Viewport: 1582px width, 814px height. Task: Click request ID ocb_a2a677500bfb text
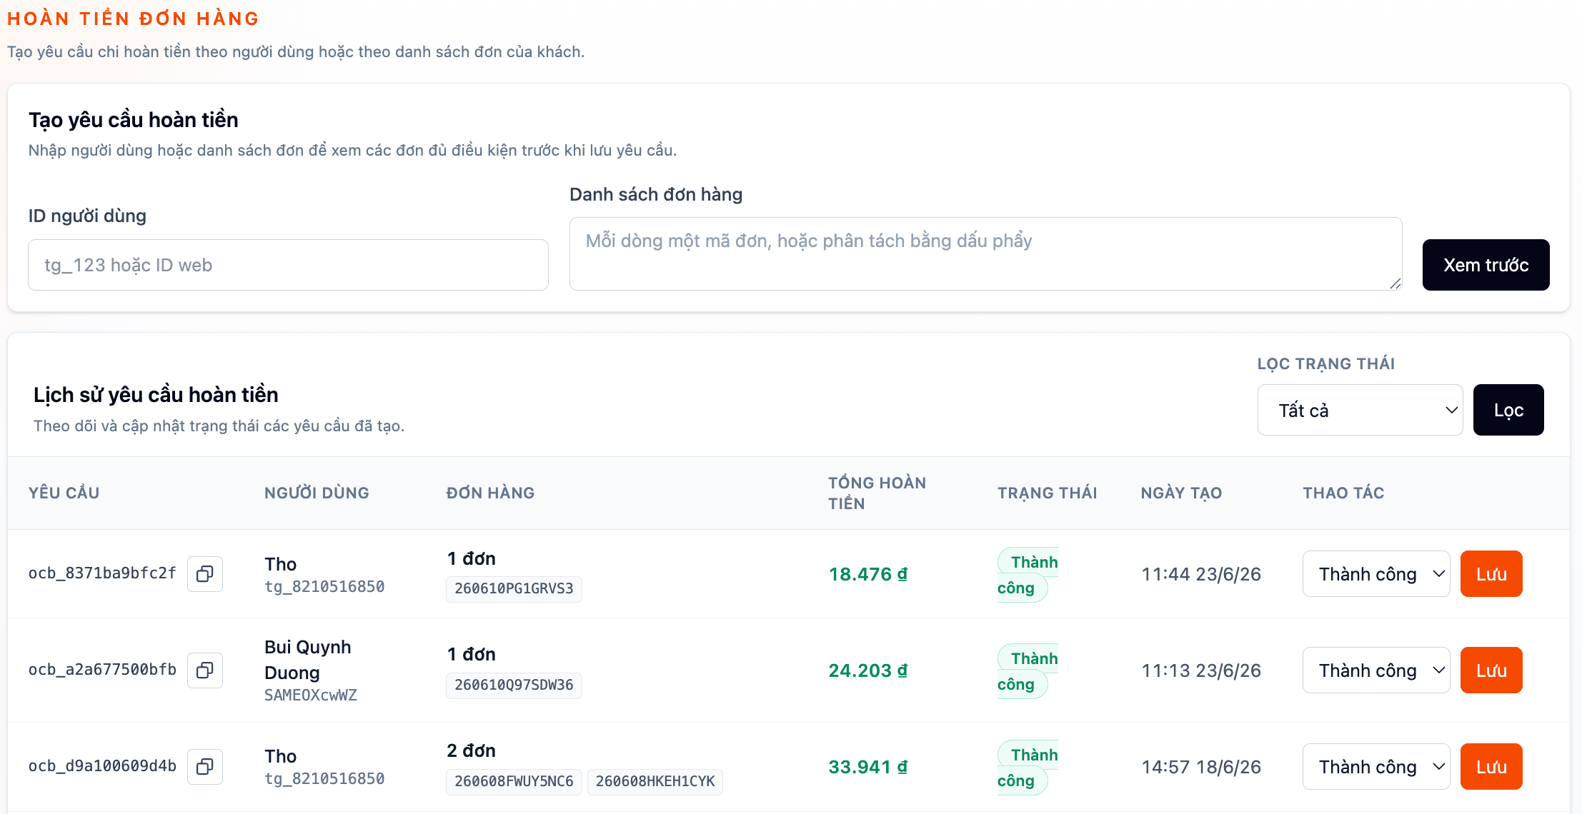(x=102, y=670)
